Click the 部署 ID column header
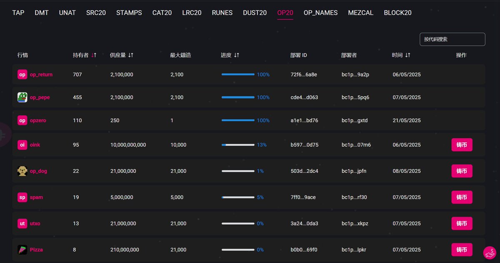Image resolution: width=500 pixels, height=263 pixels. coord(299,55)
